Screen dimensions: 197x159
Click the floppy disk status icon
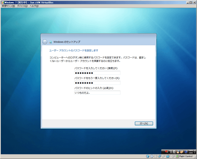coord(156,156)
